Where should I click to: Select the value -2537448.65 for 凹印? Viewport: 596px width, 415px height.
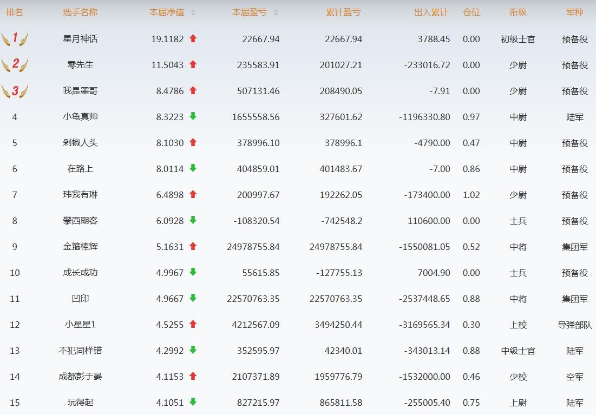424,299
